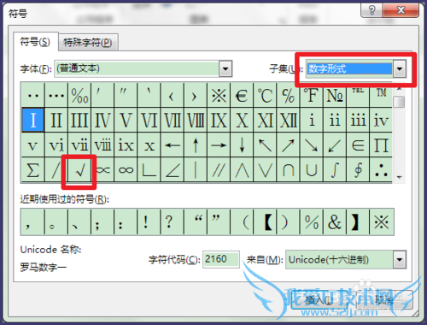Select the infinity symbol in grid
The height and width of the screenshot is (325, 427).
pos(126,170)
